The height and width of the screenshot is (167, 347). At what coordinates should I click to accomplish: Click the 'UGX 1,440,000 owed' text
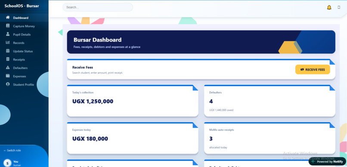tap(221, 110)
